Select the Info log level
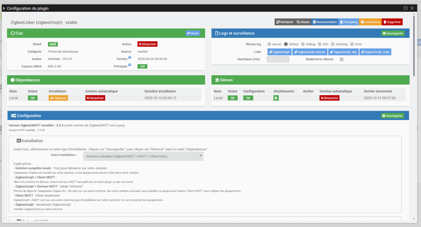 tap(319, 44)
